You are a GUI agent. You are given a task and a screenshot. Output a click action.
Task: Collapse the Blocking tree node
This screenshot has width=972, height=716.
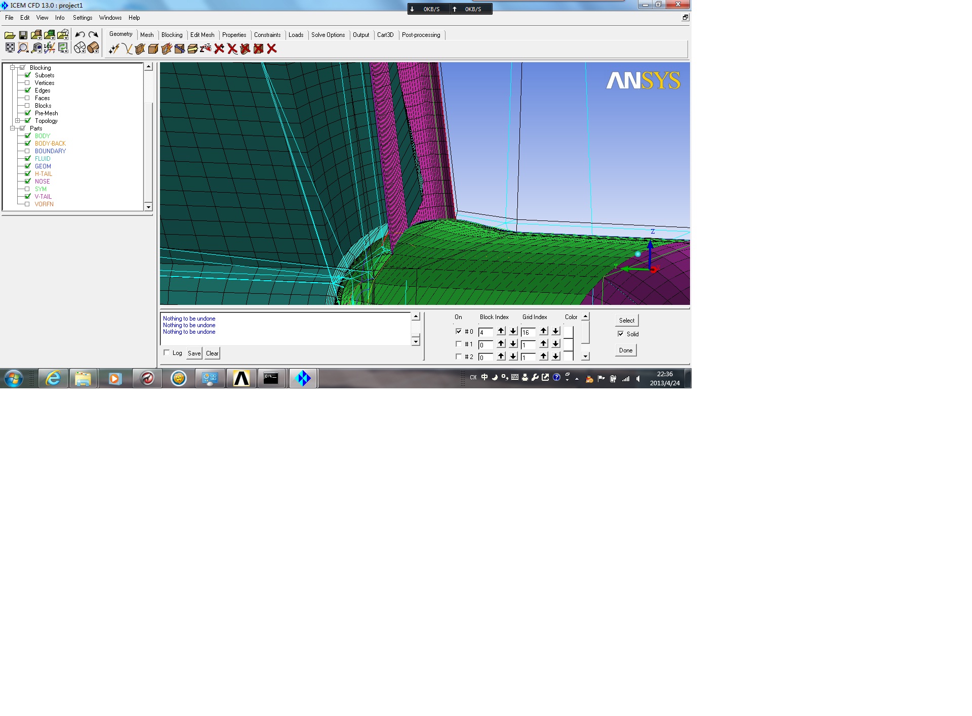[x=12, y=67]
